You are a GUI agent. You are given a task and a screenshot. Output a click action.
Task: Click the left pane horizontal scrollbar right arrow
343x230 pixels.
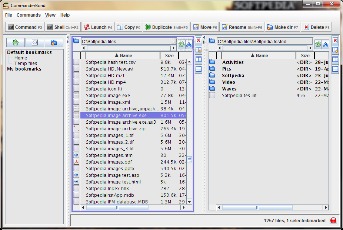[184, 207]
